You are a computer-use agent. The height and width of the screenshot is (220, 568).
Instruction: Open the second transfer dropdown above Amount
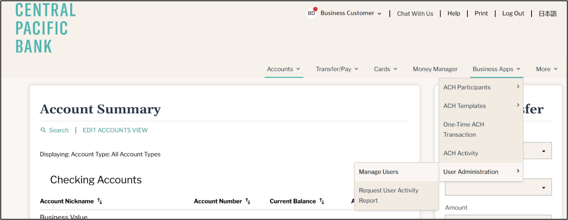(x=498, y=187)
